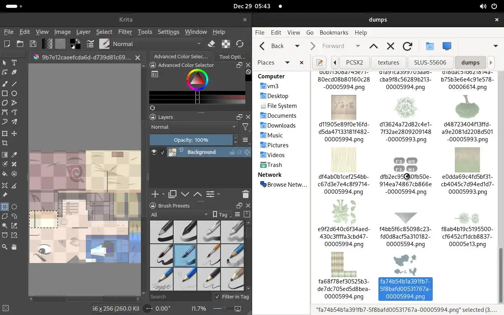Toggle Background layer alpha inheritance icon
Viewport: 504px width, 315px height.
click(240, 152)
